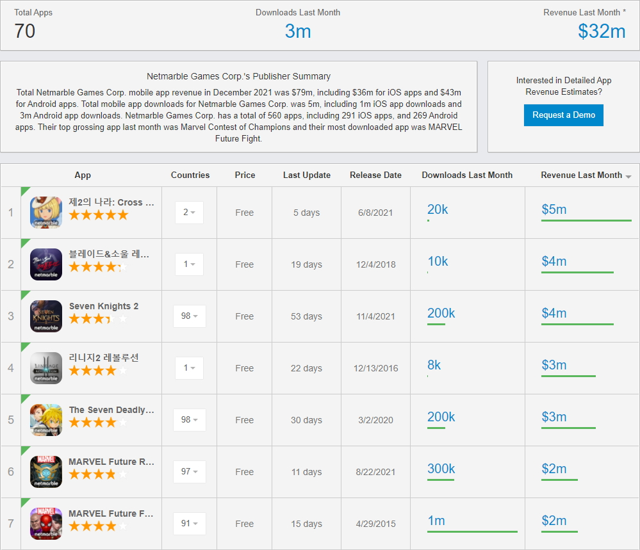
Task: Click the Total Apps count 70
Action: click(x=24, y=31)
